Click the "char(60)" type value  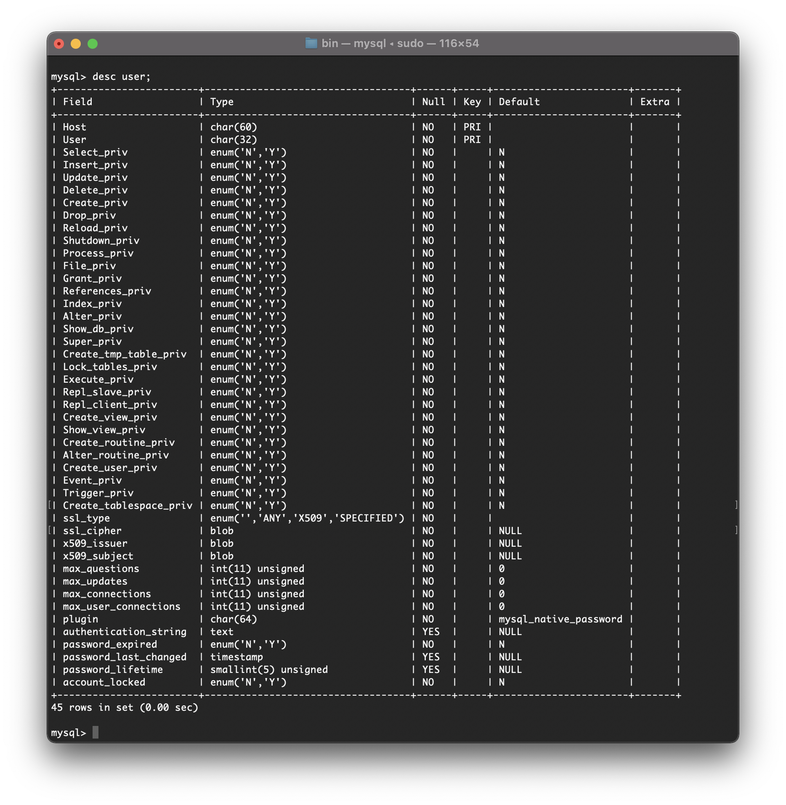point(234,127)
